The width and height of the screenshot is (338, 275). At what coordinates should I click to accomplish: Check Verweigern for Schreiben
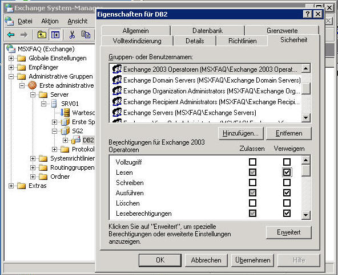point(287,183)
